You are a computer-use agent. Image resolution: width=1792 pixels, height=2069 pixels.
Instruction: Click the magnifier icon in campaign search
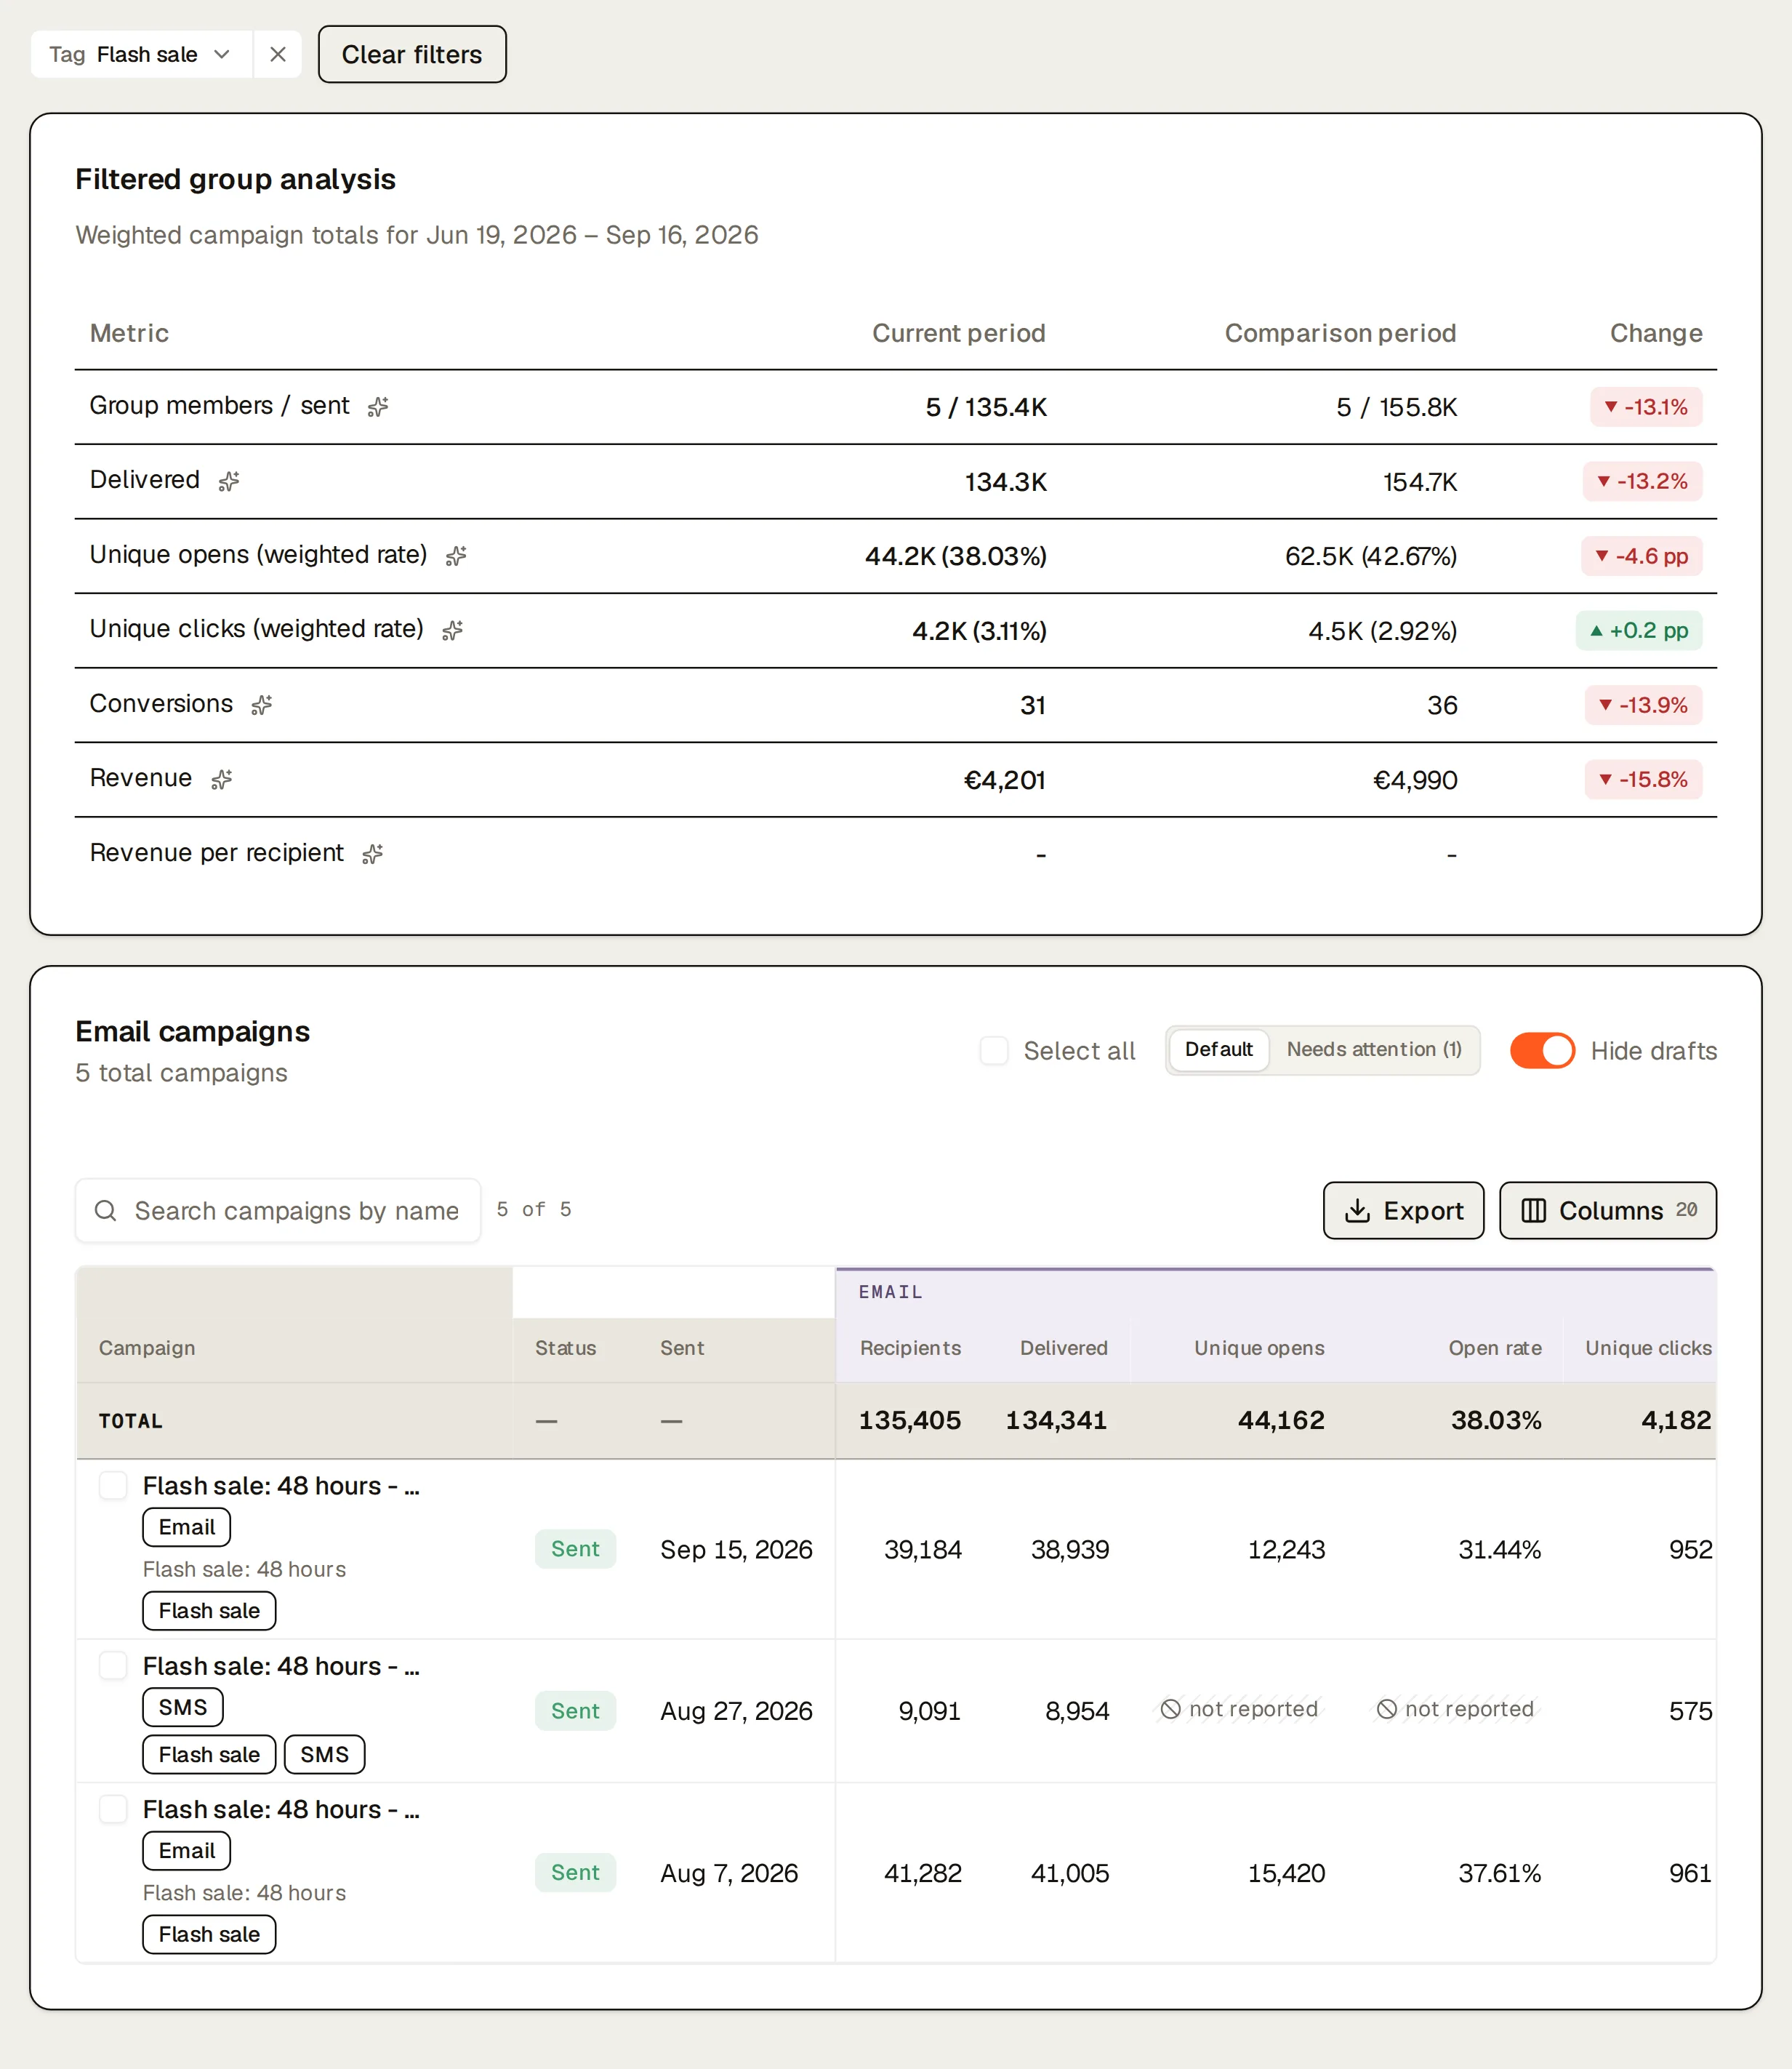[105, 1211]
